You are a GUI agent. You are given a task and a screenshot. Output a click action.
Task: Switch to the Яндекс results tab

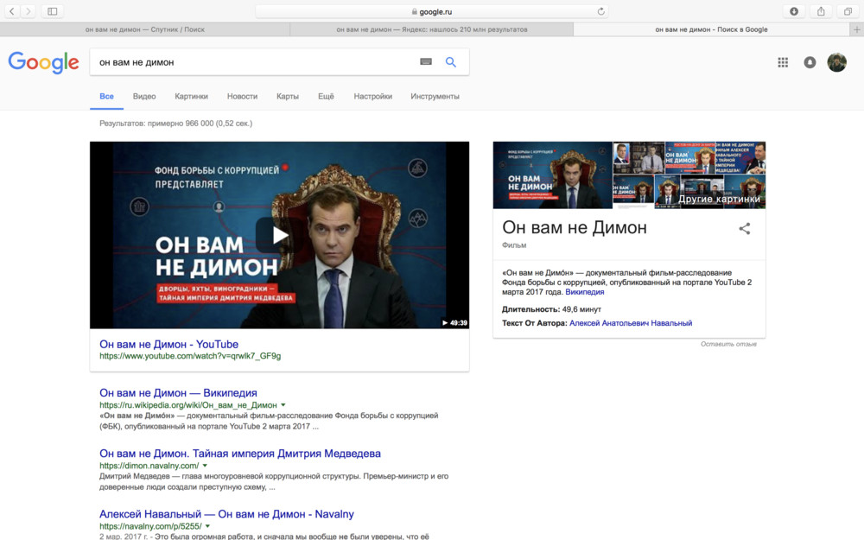click(x=432, y=29)
